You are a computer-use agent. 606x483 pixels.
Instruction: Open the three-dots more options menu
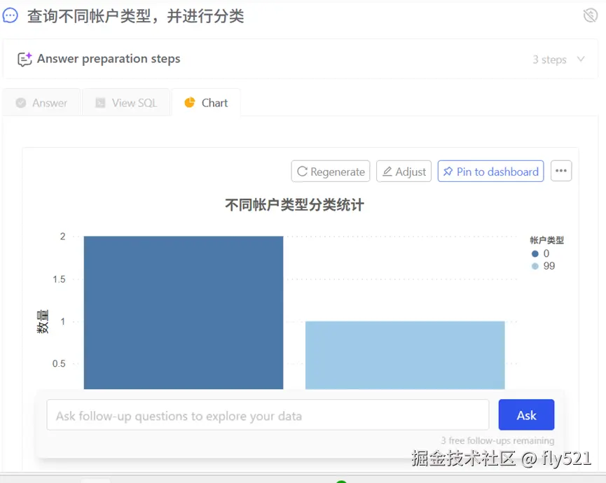click(x=560, y=171)
